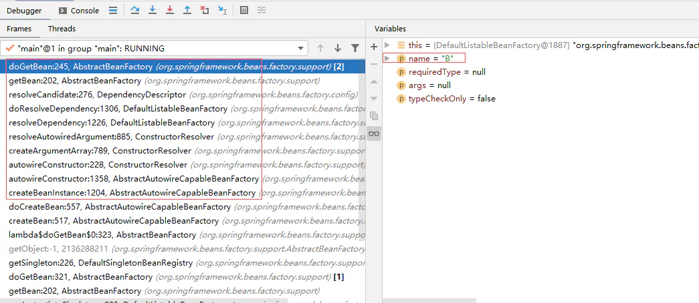Toggle the watches glasses icon in Variables
This screenshot has width=699, height=303.
[x=374, y=133]
